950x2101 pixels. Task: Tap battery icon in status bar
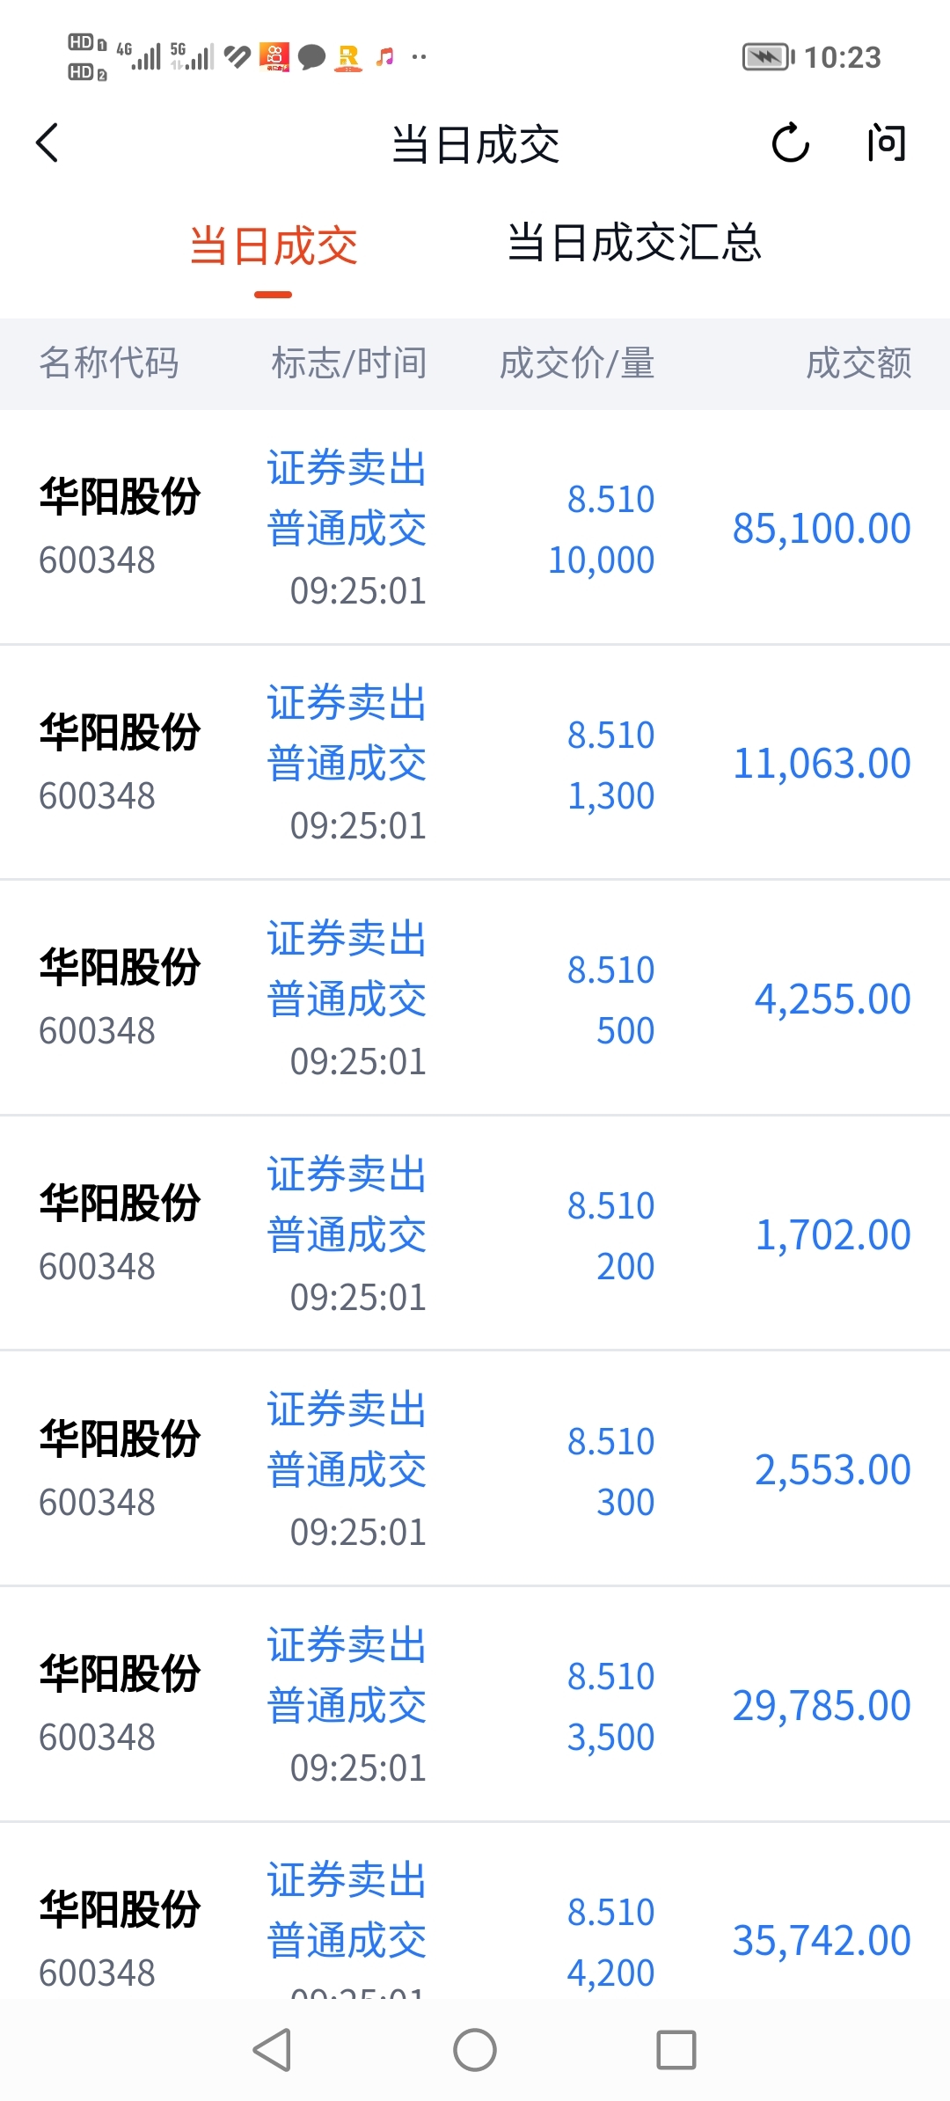tap(768, 57)
